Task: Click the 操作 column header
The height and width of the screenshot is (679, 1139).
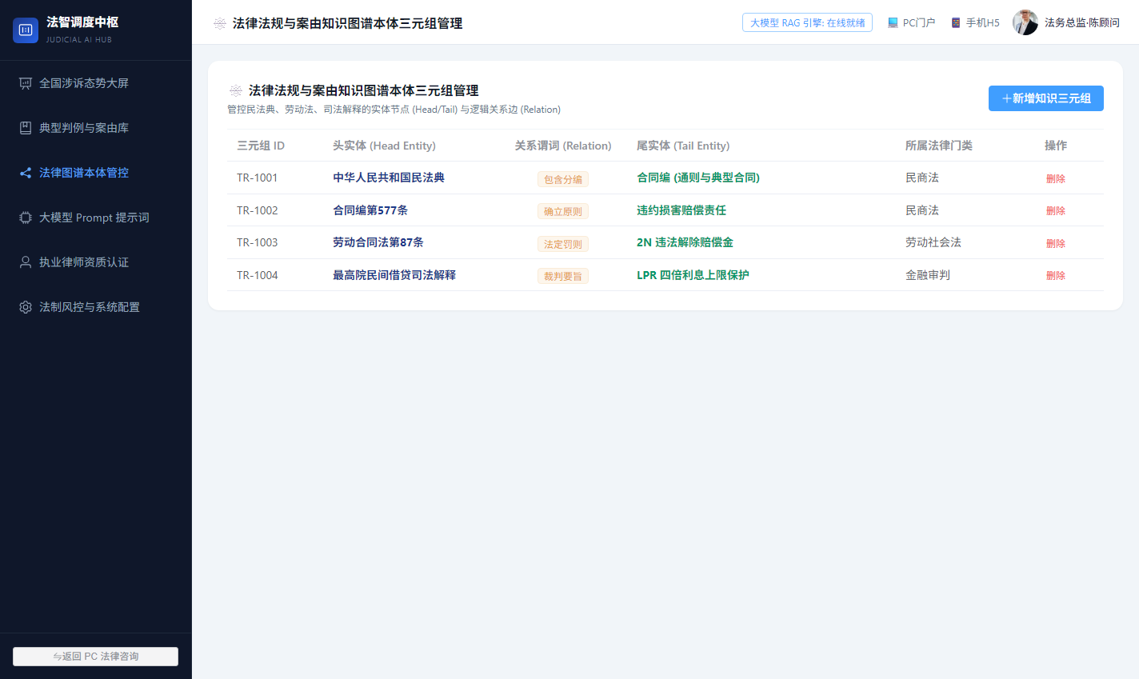Action: (x=1056, y=146)
